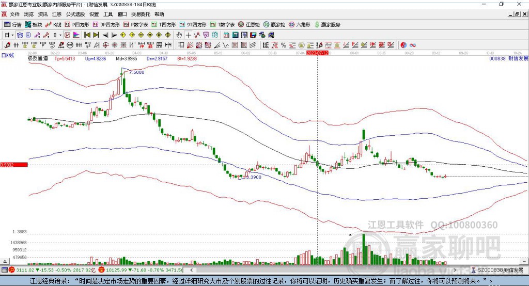This screenshot has height=286, width=529.
Task: Open the 资讯 menu
Action: point(43,14)
